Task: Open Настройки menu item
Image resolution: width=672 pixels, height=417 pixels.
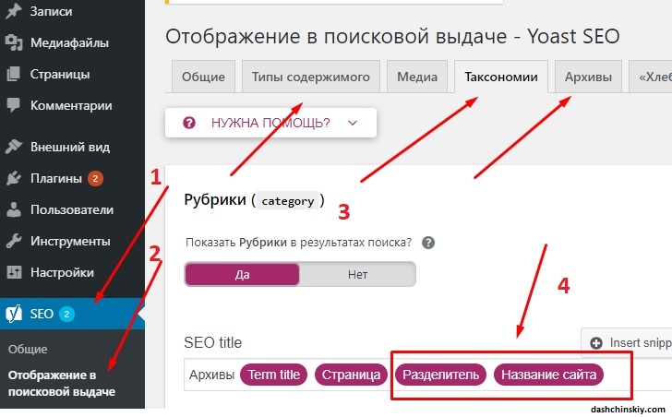Action: pyautogui.click(x=62, y=272)
